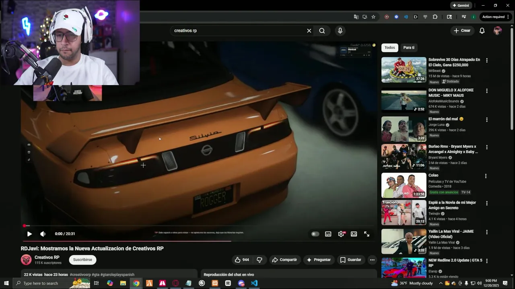Click the Gemini button in Chrome

pos(461,5)
